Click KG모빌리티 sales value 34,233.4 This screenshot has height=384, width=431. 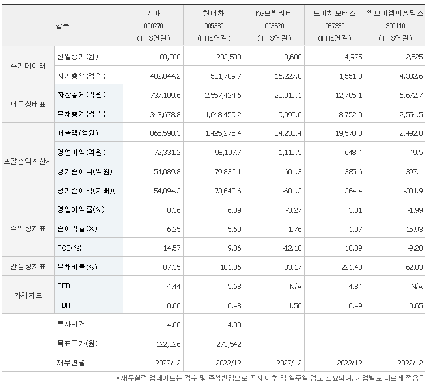[288, 133]
